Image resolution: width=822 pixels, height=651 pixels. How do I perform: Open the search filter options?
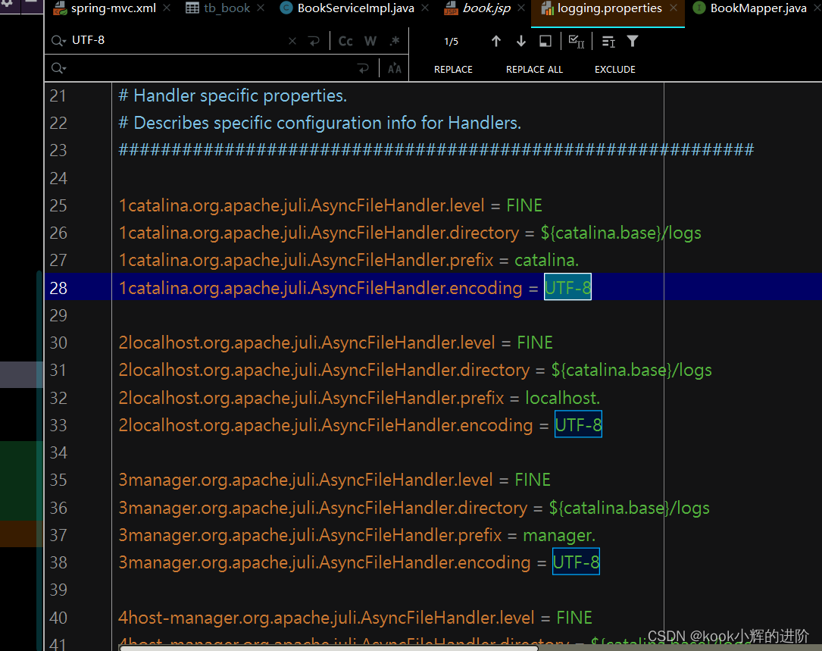[x=633, y=41]
